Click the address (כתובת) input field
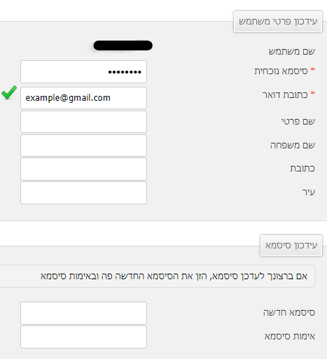The height and width of the screenshot is (359, 327). tap(83, 169)
